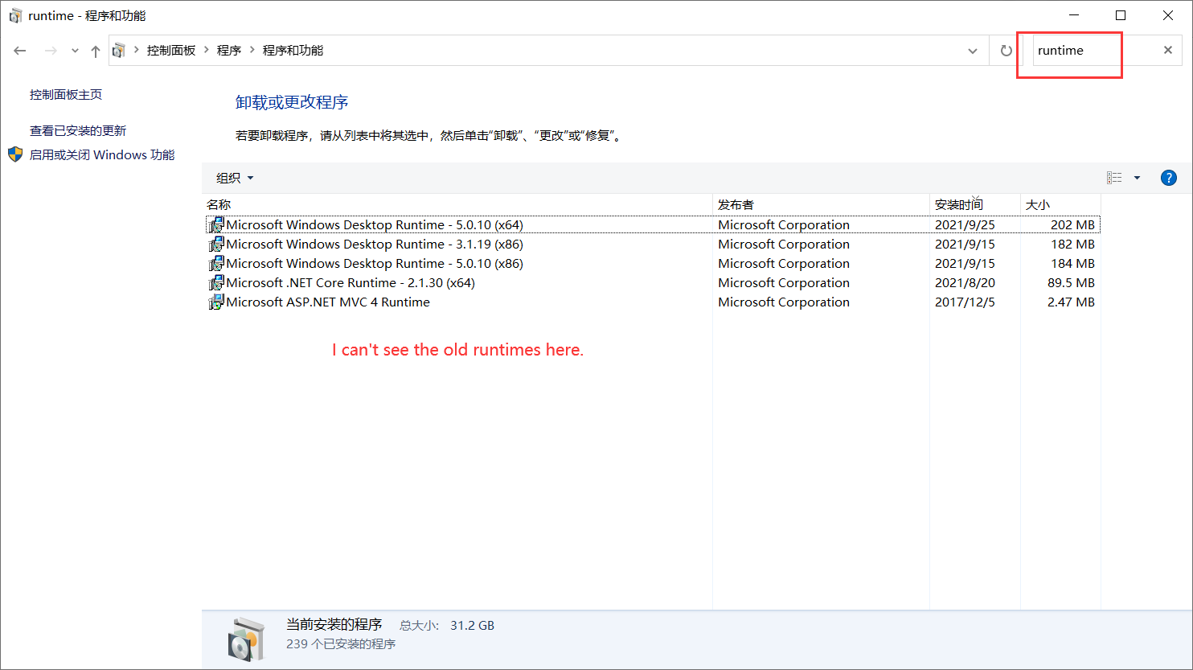This screenshot has width=1193, height=670.
Task: Click 239 个已安装的程序 status text
Action: 341,644
